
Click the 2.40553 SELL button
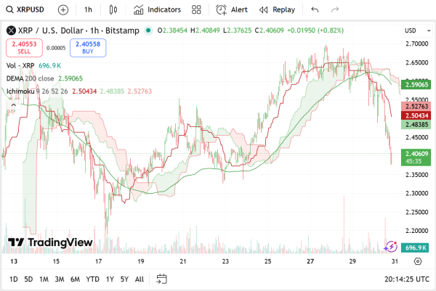[23, 48]
